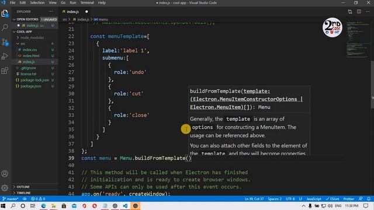Open package-lock.json in the file tree
This screenshot has height=210, width=374.
coord(34,80)
